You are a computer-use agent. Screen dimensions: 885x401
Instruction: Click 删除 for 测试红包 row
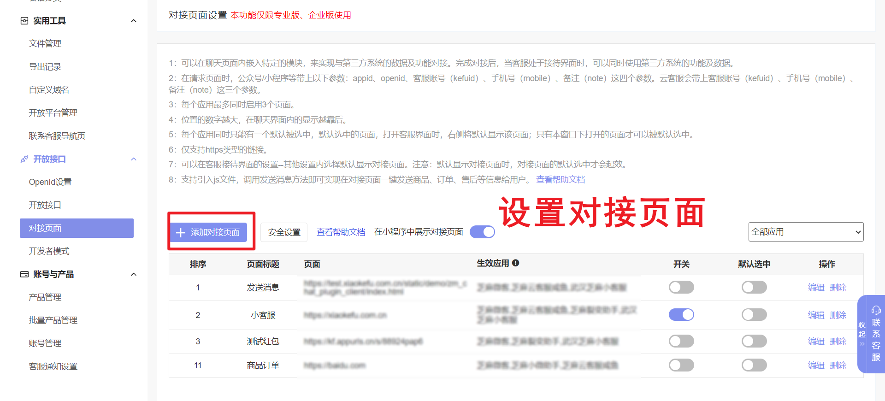pyautogui.click(x=838, y=341)
